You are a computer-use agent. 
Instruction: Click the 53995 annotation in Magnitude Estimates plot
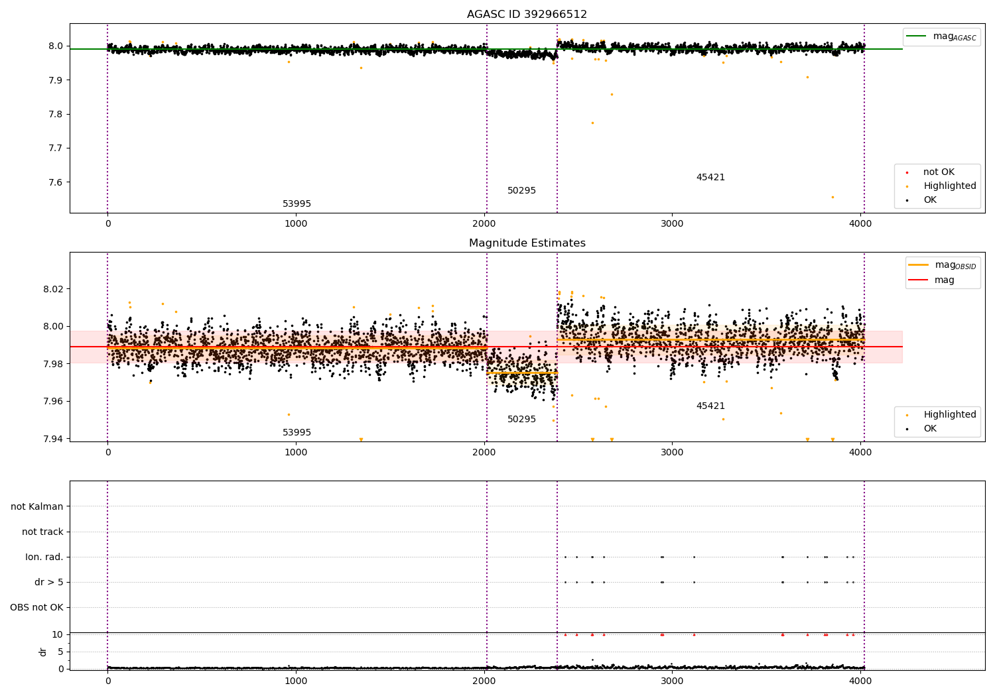[297, 433]
